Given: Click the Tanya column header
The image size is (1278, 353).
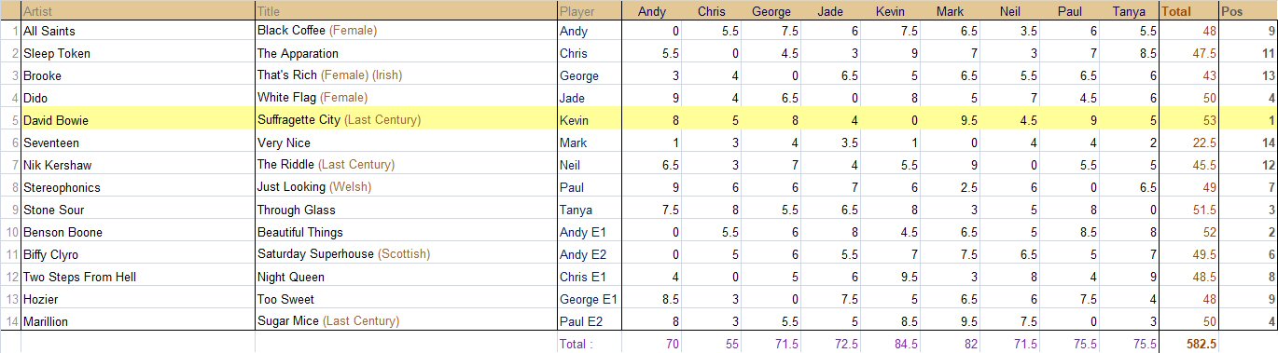Looking at the screenshot, I should pyautogui.click(x=1129, y=11).
